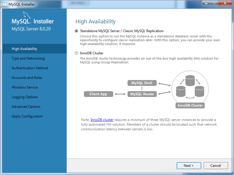This screenshot has height=175, width=234.
Task: Select Standalone MySQL Server radio button
Action: point(76,31)
